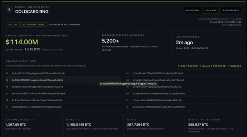This screenshot has height=137, width=247.
Task: Click the 'WAVE 4 · INITIAL WINDOW' label
Action: pyautogui.click(x=204, y=120)
